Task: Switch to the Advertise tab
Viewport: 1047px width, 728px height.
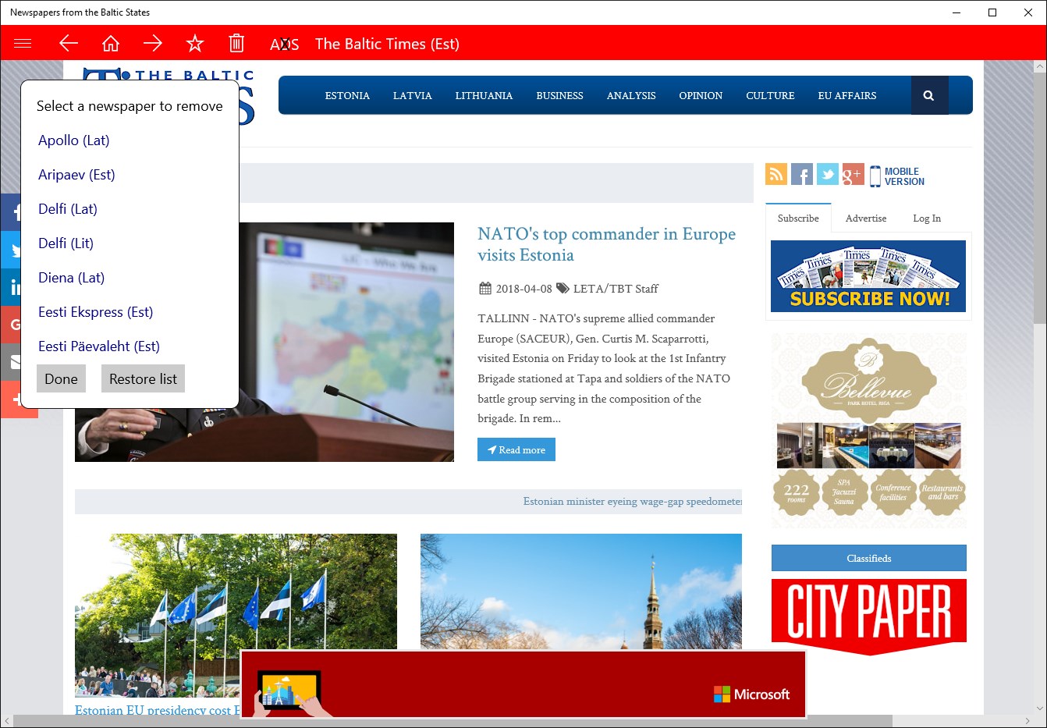Action: pos(866,218)
